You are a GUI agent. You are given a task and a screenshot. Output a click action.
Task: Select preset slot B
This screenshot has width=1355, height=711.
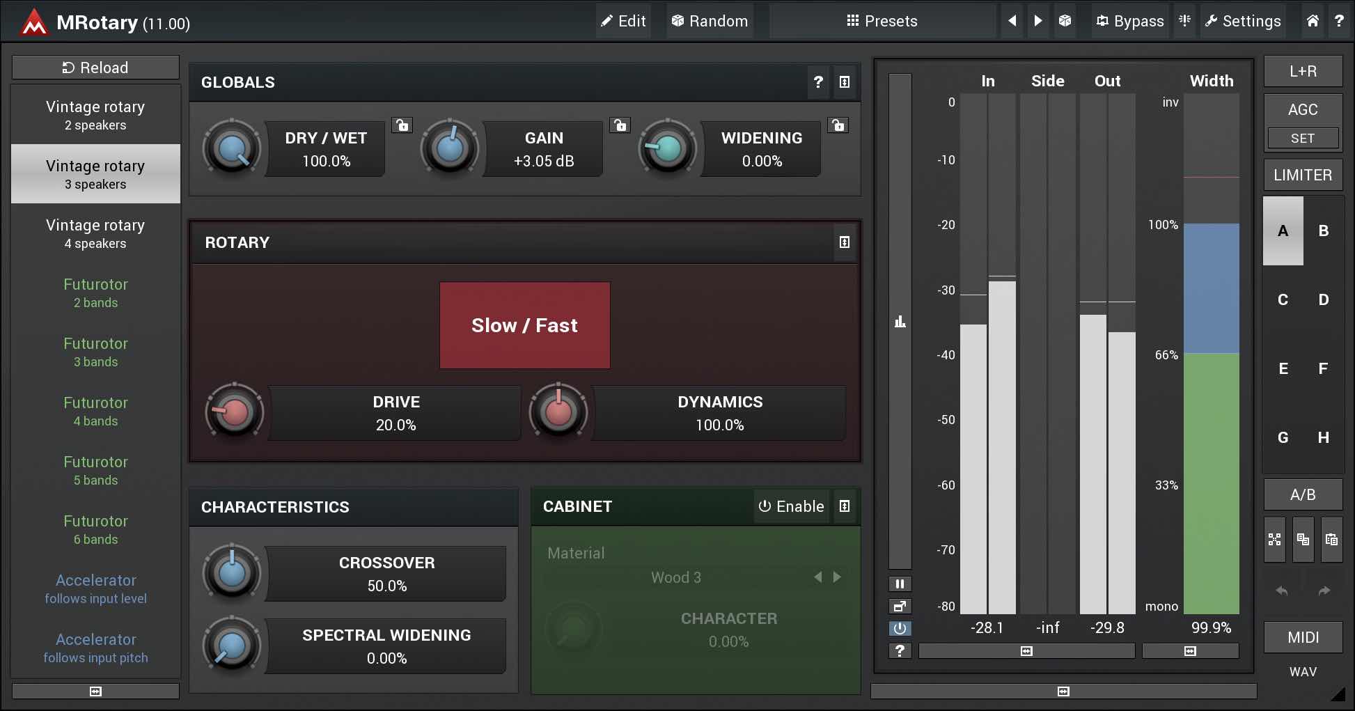pos(1323,231)
